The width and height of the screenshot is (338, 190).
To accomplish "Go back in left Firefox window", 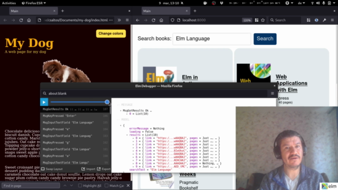I will (5, 20).
